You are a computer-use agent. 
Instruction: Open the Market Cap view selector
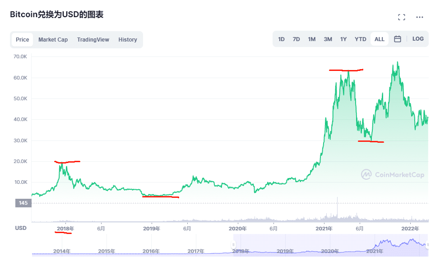tap(53, 39)
